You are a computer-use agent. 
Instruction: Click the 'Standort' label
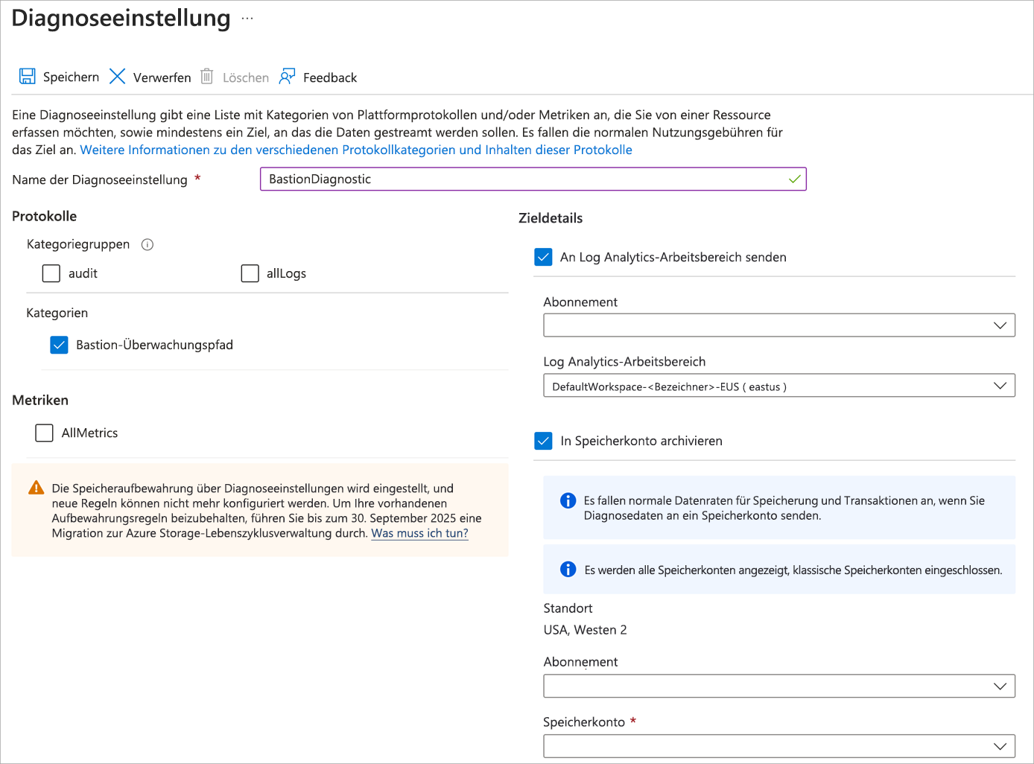[568, 608]
